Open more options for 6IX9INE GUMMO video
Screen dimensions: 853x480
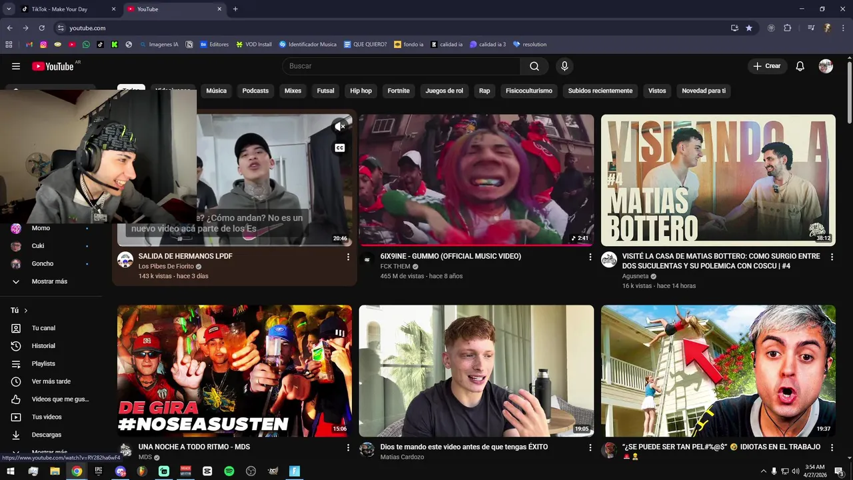(590, 257)
